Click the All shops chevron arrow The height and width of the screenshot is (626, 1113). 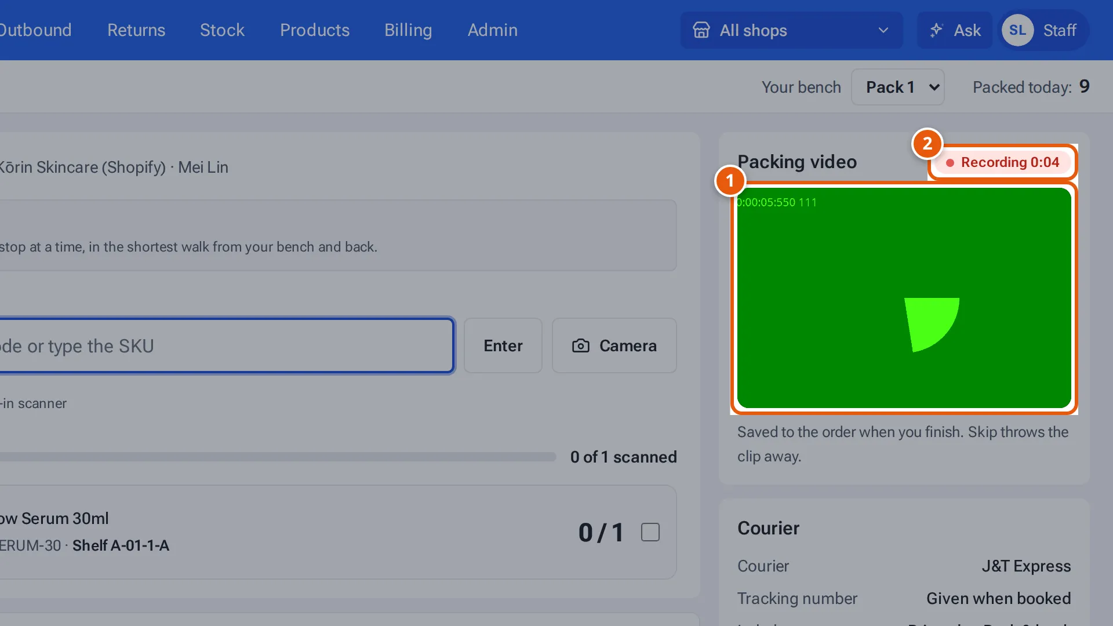(x=883, y=30)
